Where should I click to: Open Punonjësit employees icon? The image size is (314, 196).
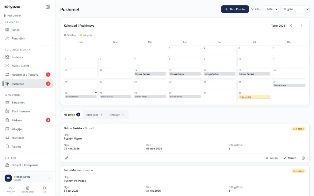click(x=7, y=38)
